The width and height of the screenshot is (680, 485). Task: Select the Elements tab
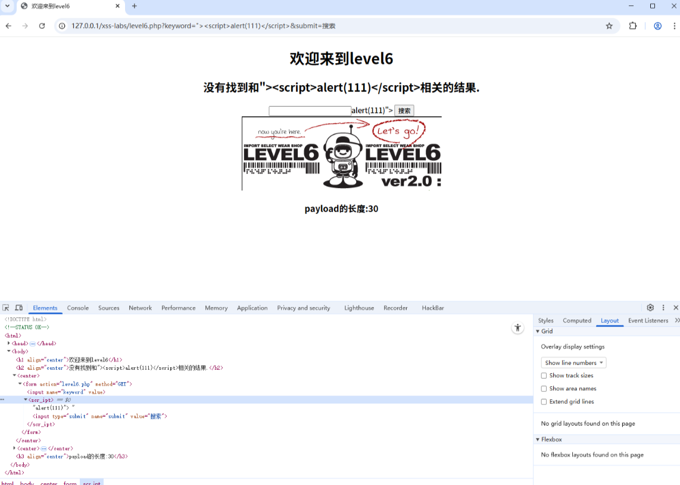pyautogui.click(x=45, y=308)
